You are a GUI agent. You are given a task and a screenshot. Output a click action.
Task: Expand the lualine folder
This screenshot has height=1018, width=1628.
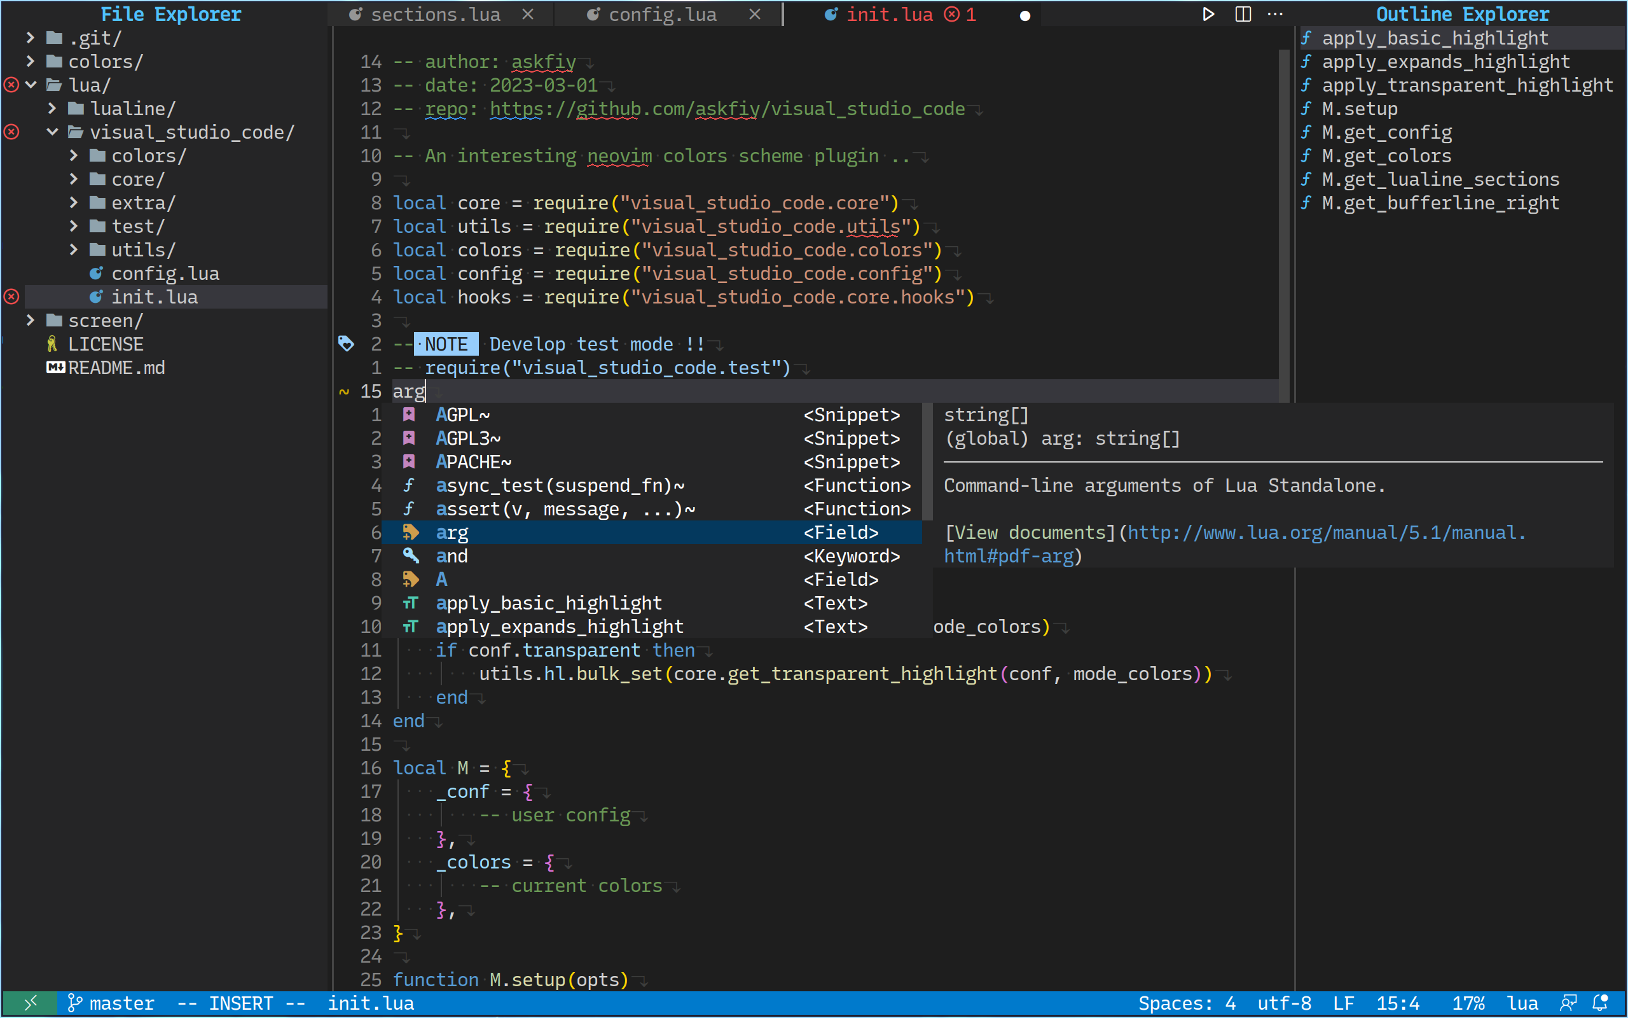point(53,108)
